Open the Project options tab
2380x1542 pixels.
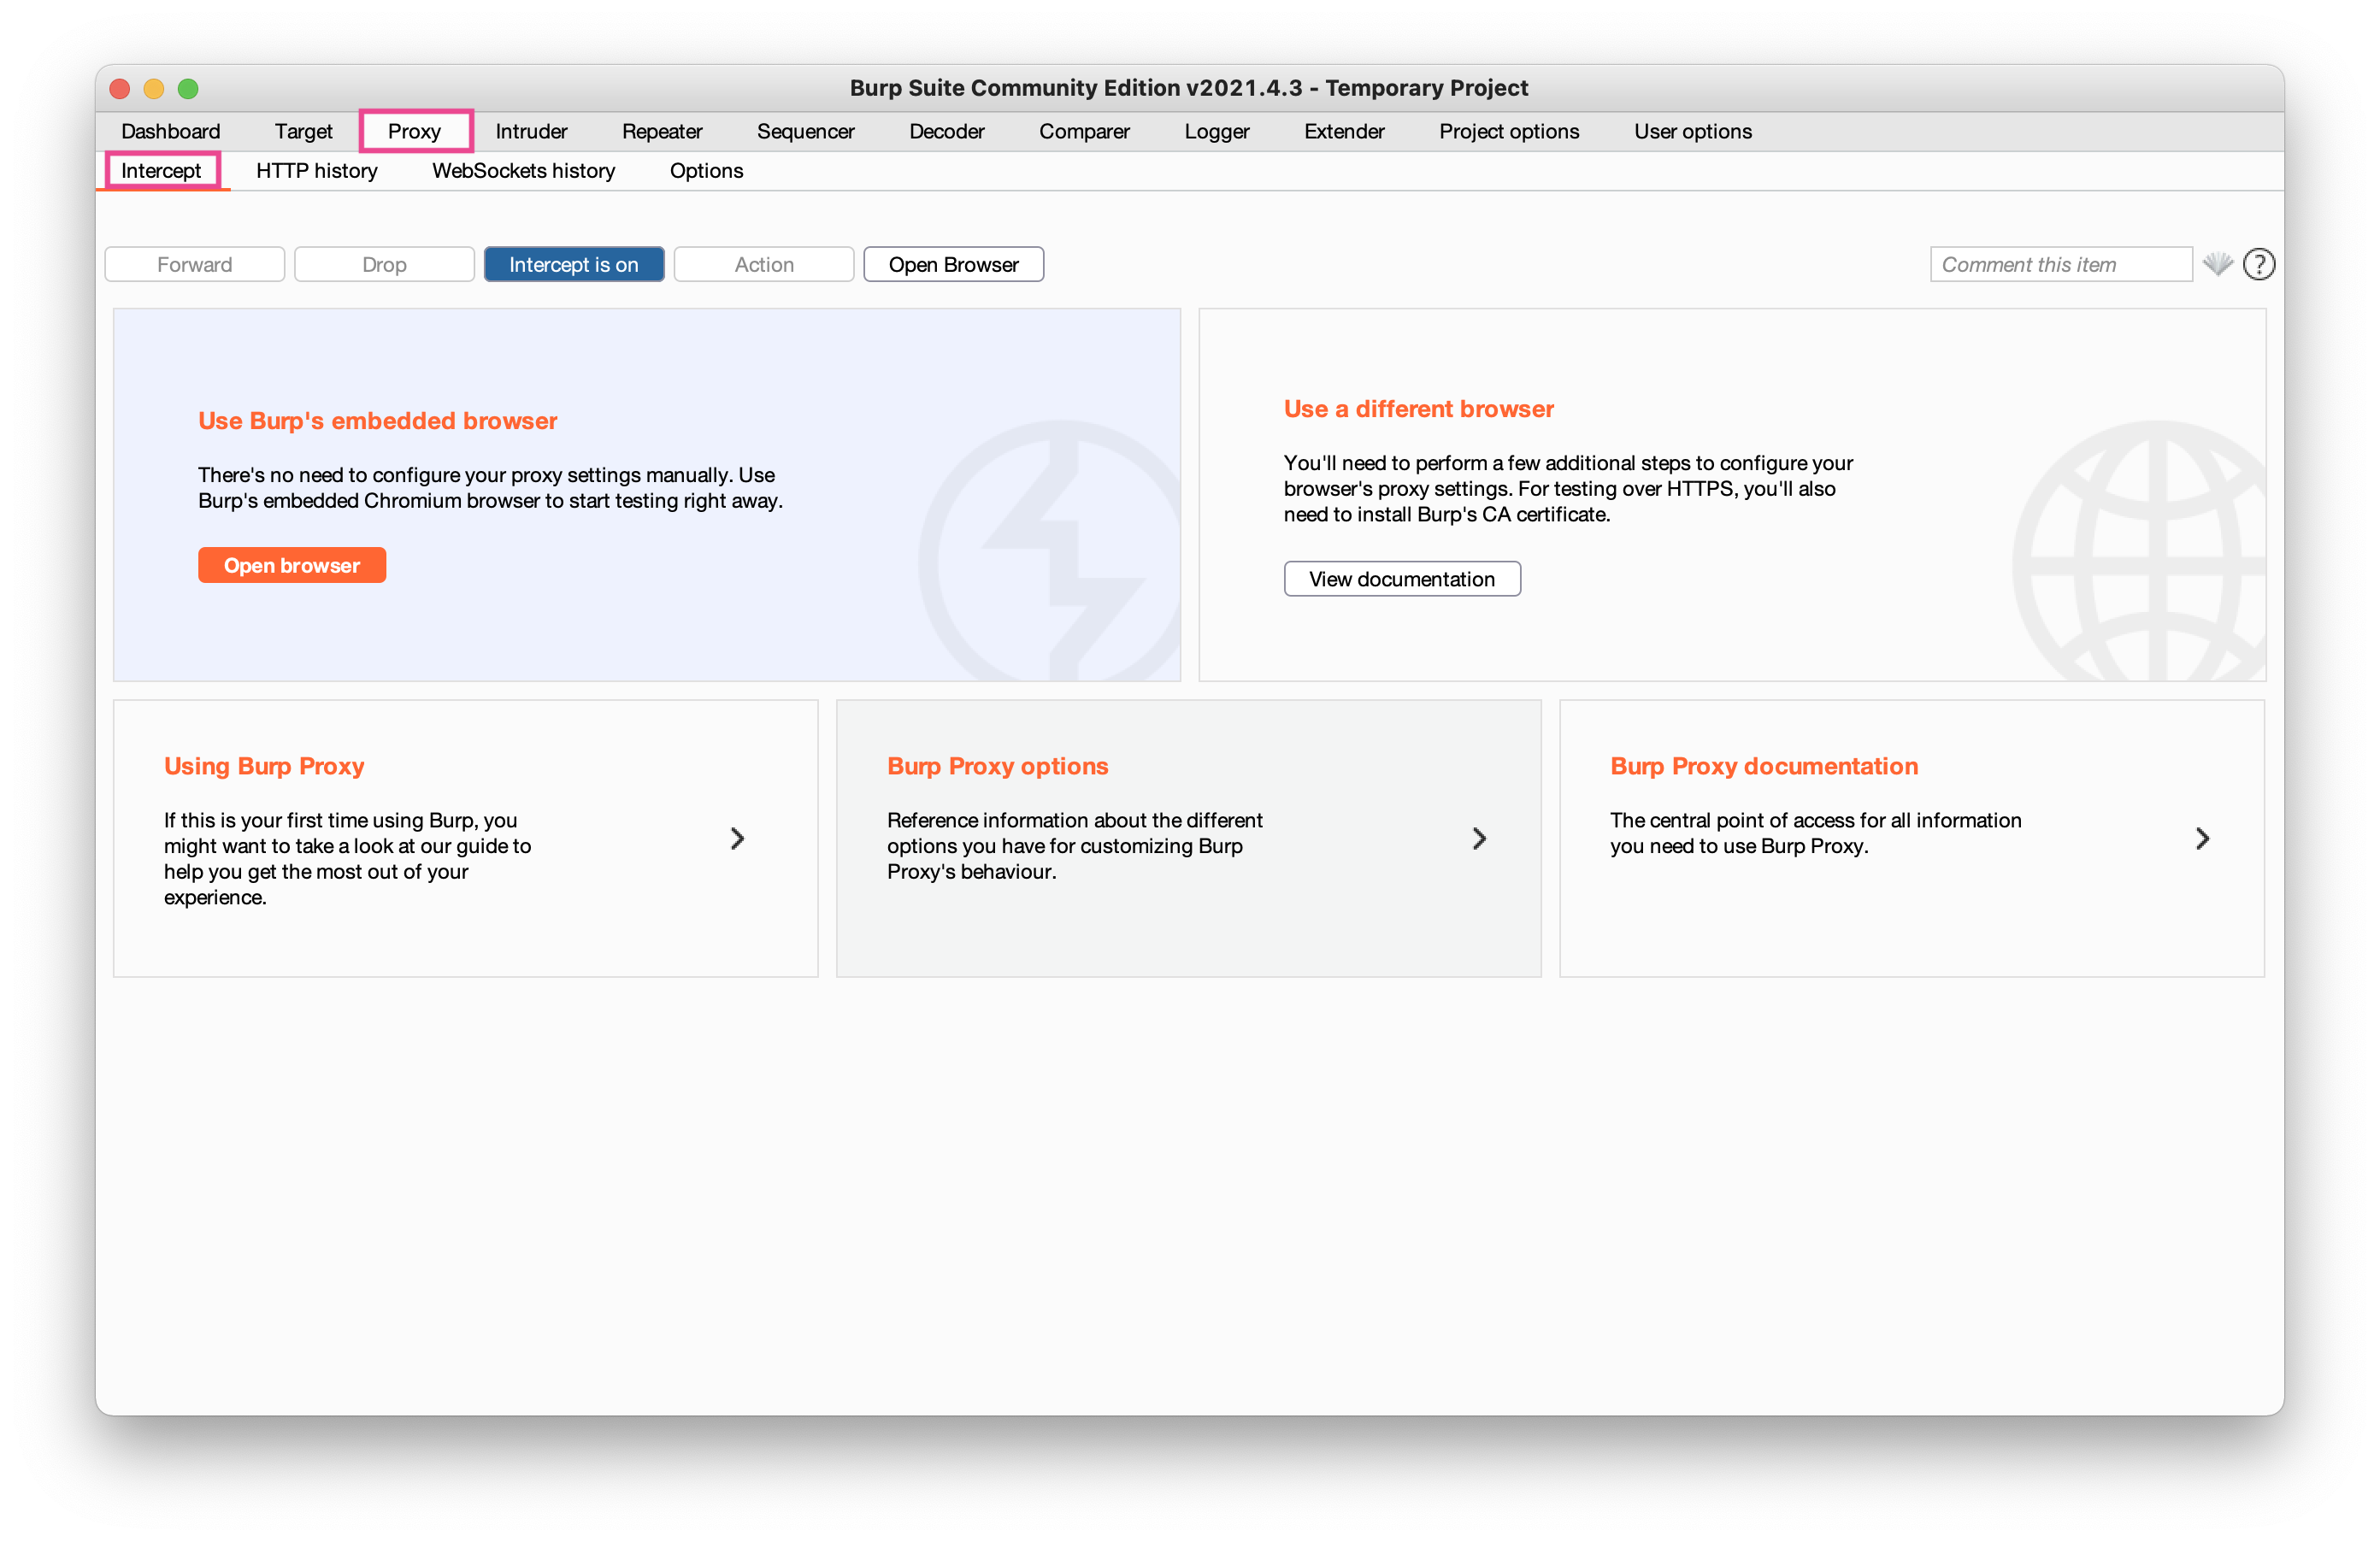pyautogui.click(x=1508, y=131)
